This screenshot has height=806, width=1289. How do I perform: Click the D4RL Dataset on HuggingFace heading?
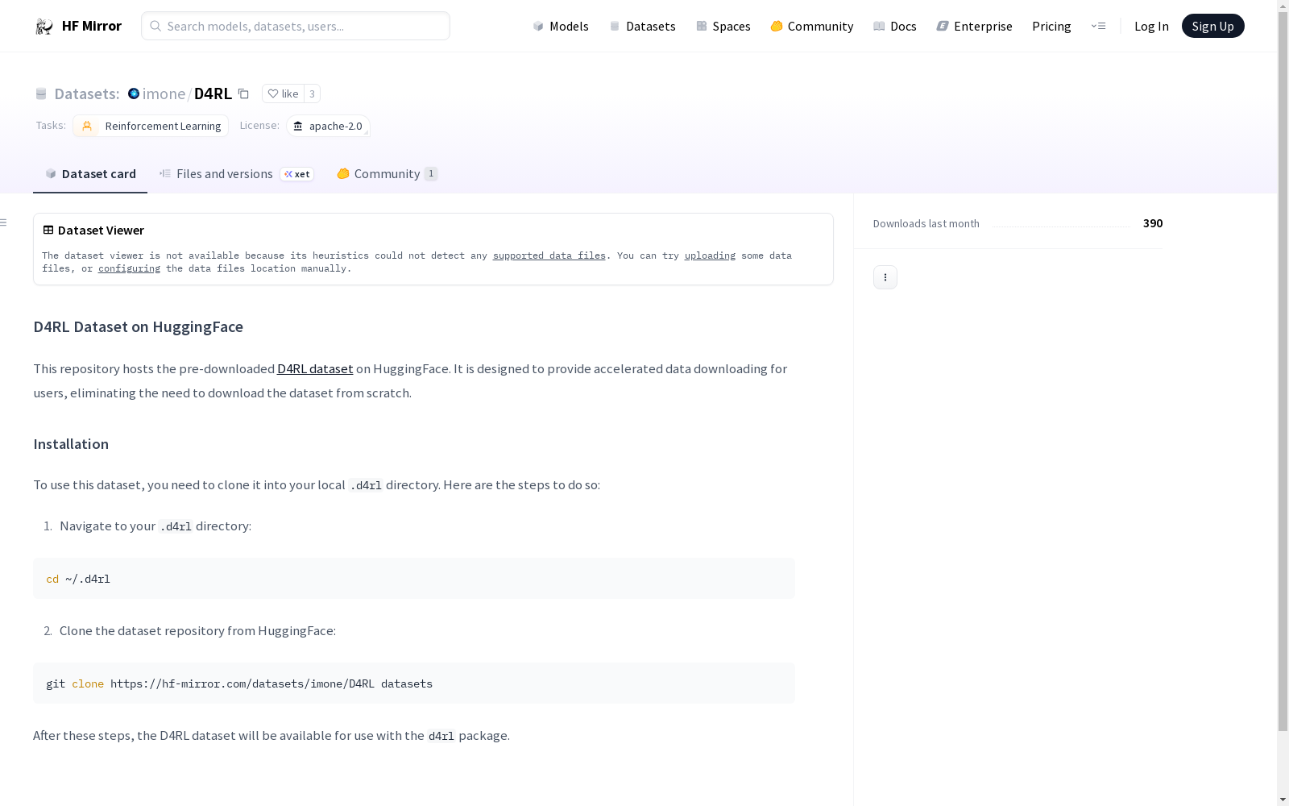[x=139, y=326]
